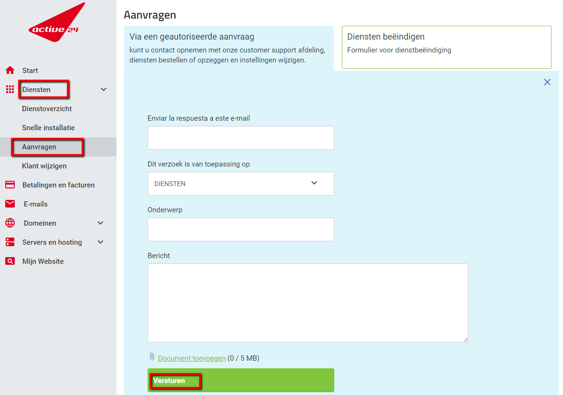Click the 'Dit verzoek is van toepassing op' label

point(199,164)
